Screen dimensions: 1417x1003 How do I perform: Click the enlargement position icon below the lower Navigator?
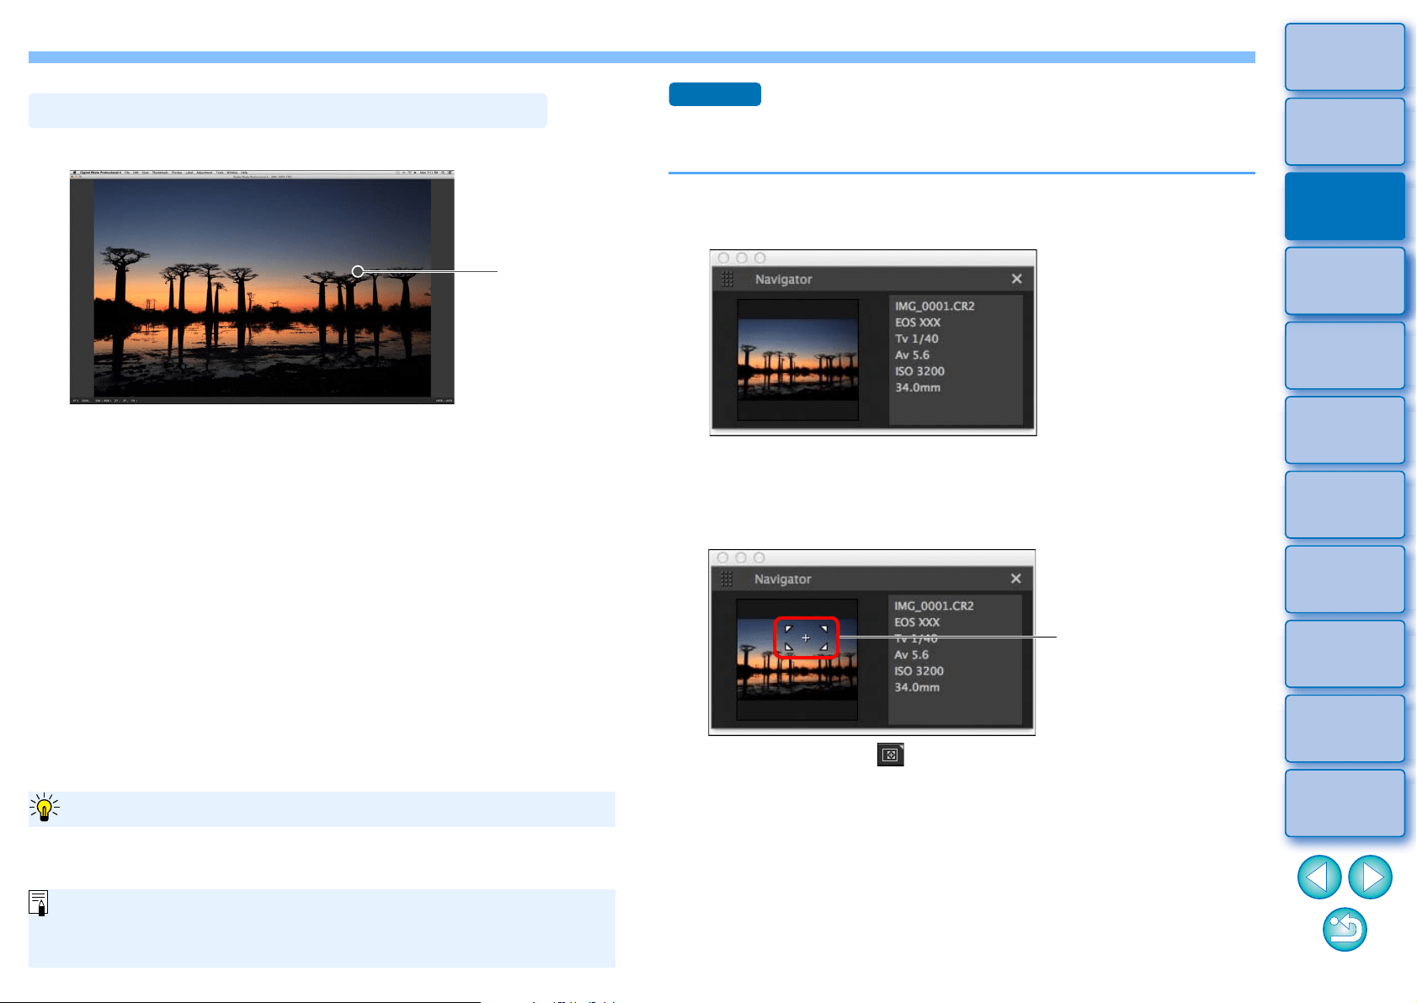[890, 755]
